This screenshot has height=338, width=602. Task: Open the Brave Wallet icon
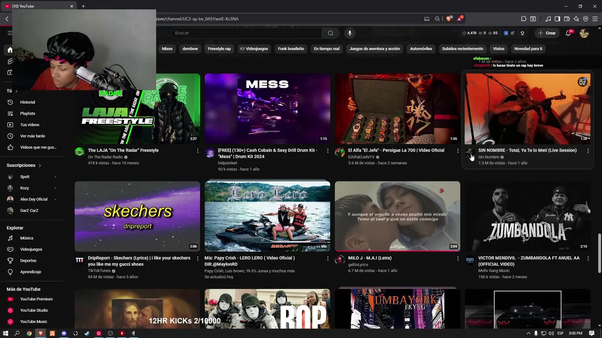(x=567, y=19)
